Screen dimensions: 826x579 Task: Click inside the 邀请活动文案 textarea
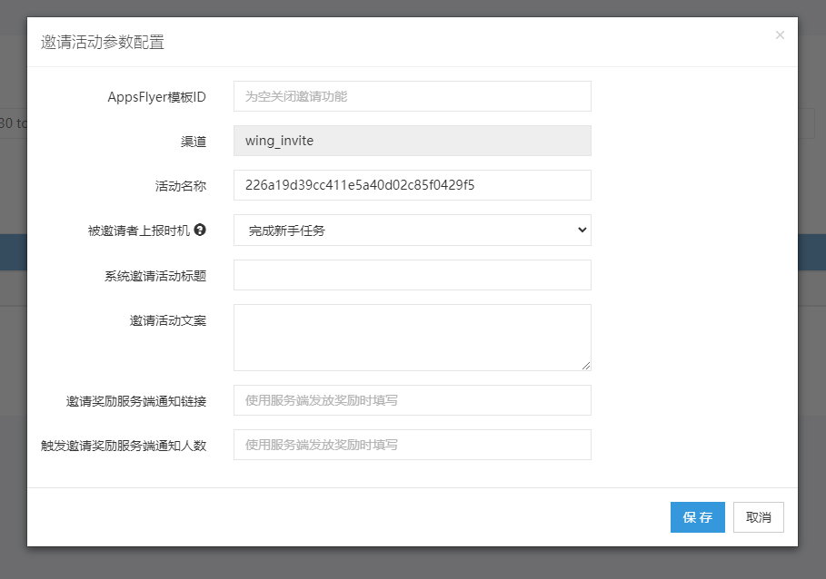coord(413,338)
